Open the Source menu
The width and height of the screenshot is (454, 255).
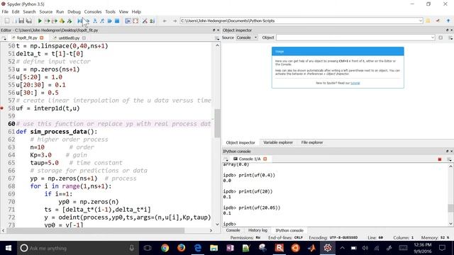pos(45,12)
